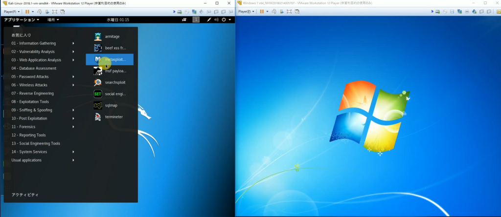Open pause dropdown arrow in Windows 7 VMware toolbar
Viewport: 501px width, 217px height.
point(267,12)
